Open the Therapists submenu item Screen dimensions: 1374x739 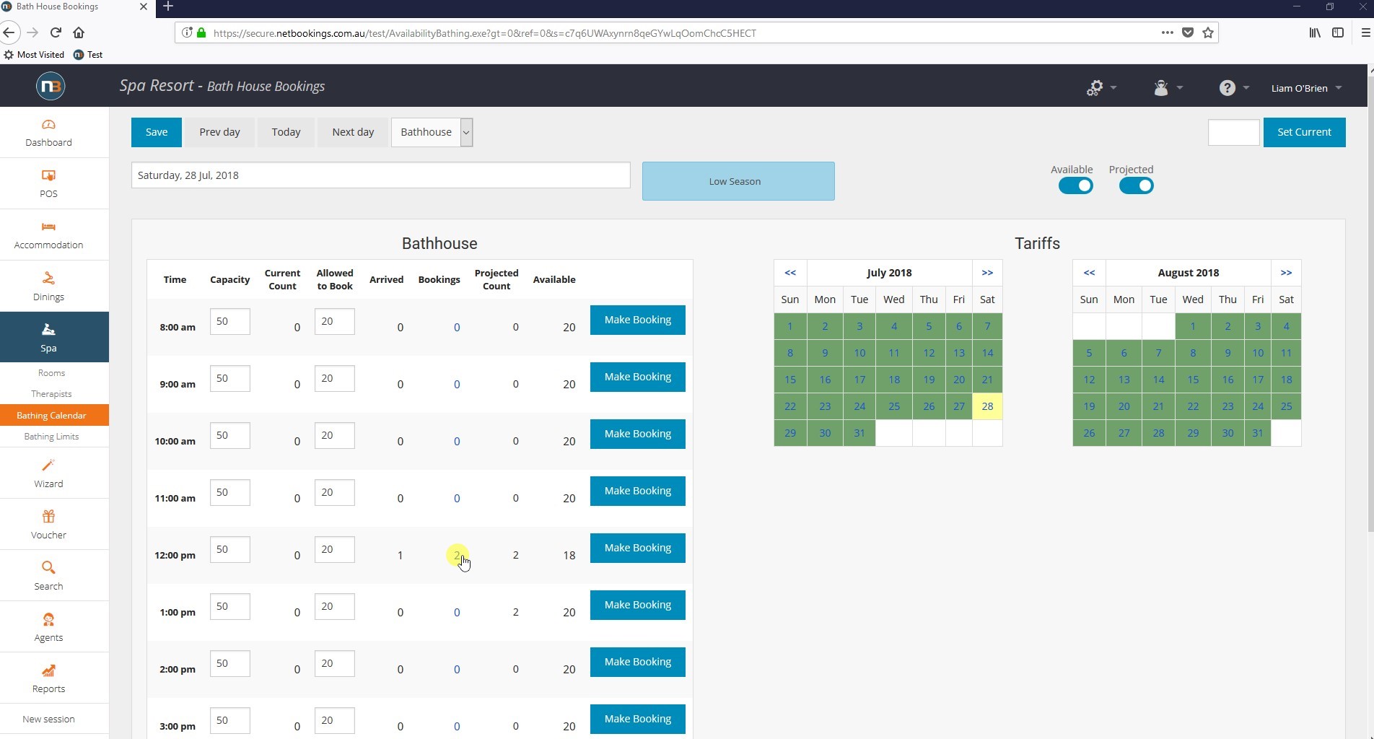pyautogui.click(x=51, y=394)
